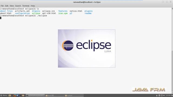Screen dimensions: 173x97
Task: Close the terminal window
Action: [x=171, y=2]
